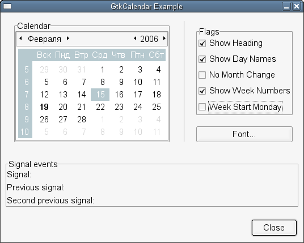
Task: Minimize the GtkCalendar Example window
Action: [286, 6]
